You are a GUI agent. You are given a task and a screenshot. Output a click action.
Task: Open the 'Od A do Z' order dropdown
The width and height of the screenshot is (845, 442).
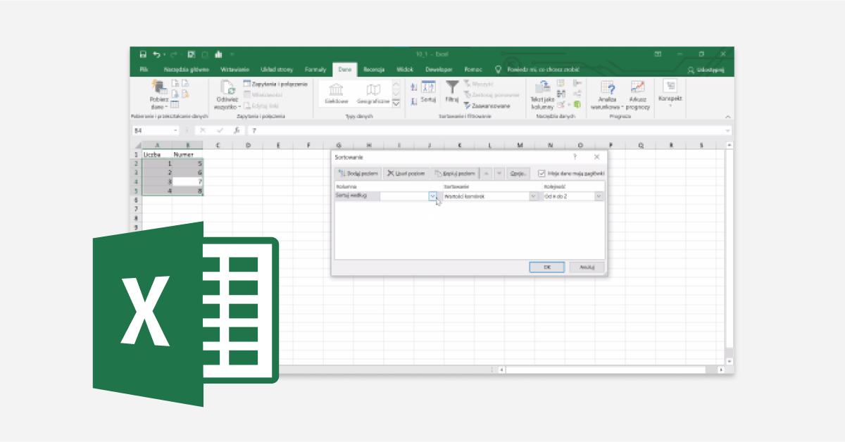click(x=599, y=196)
